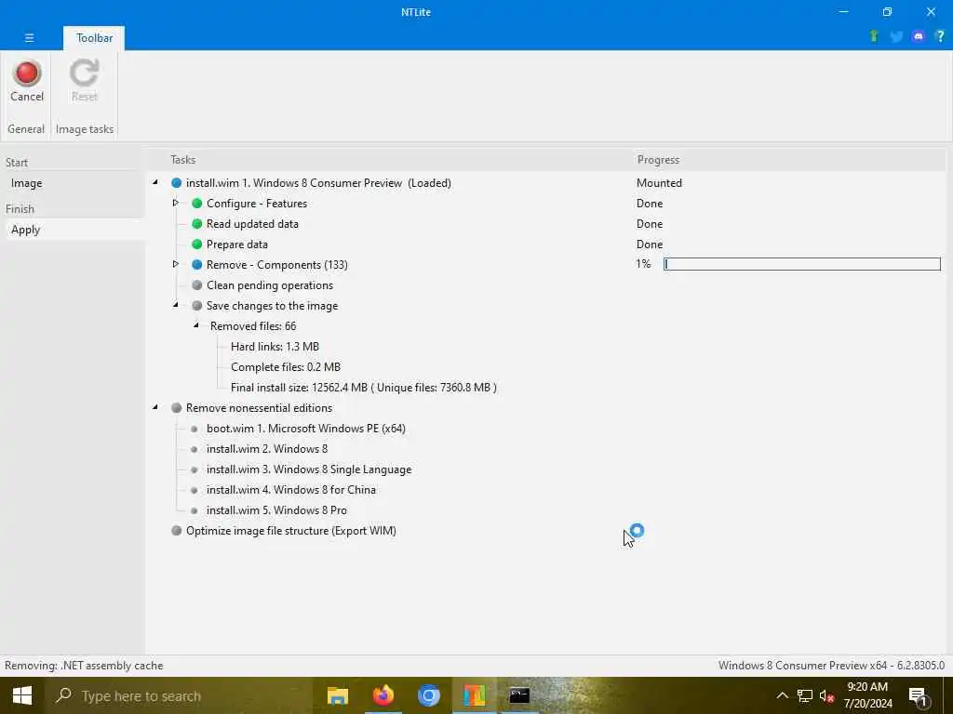Click Windows 8 Consumer Preview x64 status text
Image resolution: width=953 pixels, height=714 pixels.
(831, 666)
